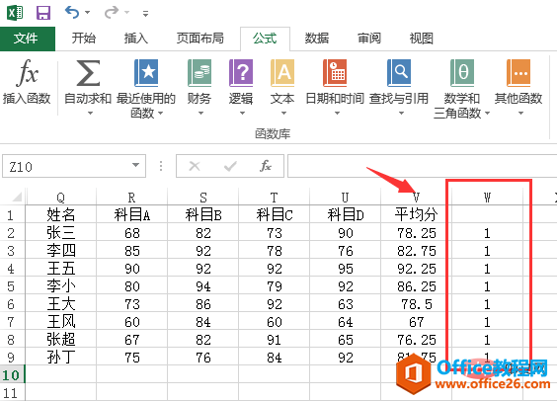Expand the 逻辑 dropdown arrow

[242, 114]
